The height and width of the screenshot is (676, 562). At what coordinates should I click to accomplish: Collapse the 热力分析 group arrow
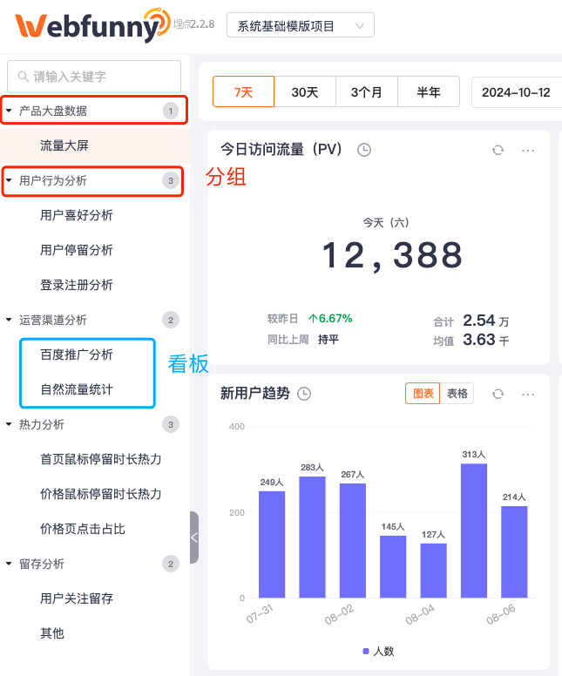9,424
